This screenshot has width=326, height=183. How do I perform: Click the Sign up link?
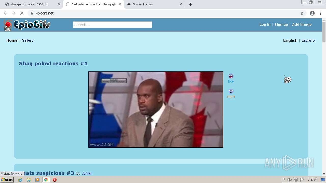pos(281,25)
